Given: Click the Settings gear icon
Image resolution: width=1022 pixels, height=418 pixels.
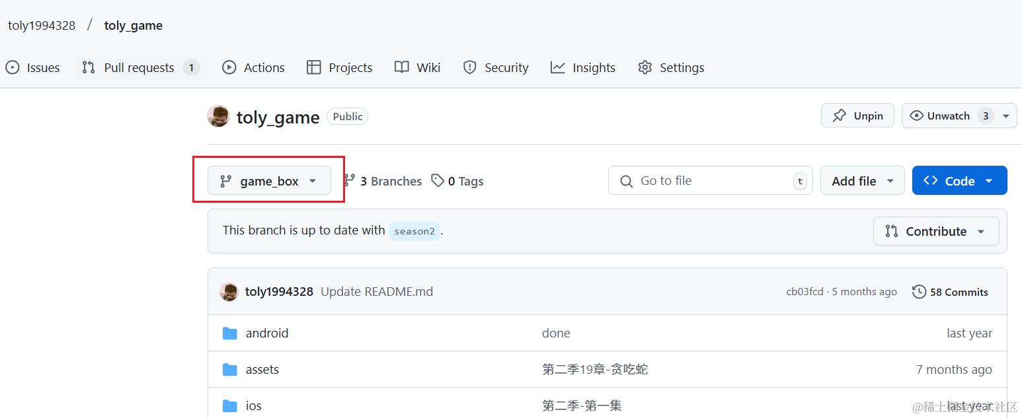Looking at the screenshot, I should click(x=645, y=67).
